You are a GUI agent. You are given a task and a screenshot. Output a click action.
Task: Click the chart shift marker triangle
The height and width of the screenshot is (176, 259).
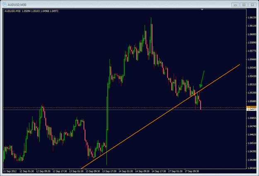tap(202, 10)
